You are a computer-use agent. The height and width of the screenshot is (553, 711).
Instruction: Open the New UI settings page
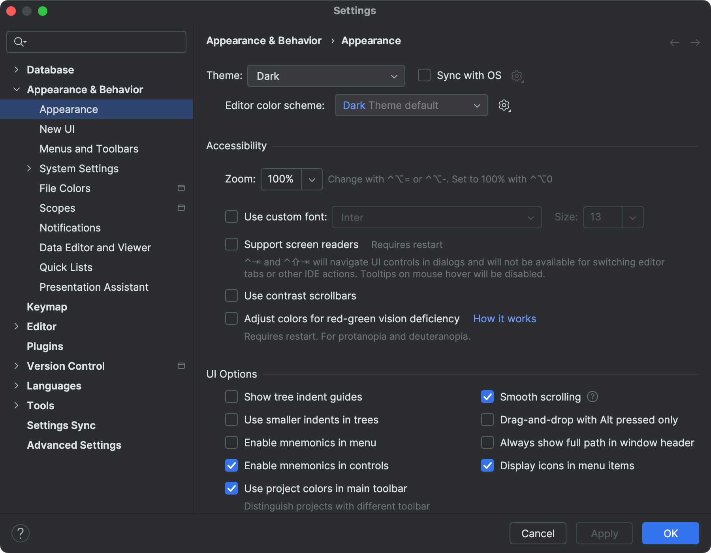(x=96, y=129)
